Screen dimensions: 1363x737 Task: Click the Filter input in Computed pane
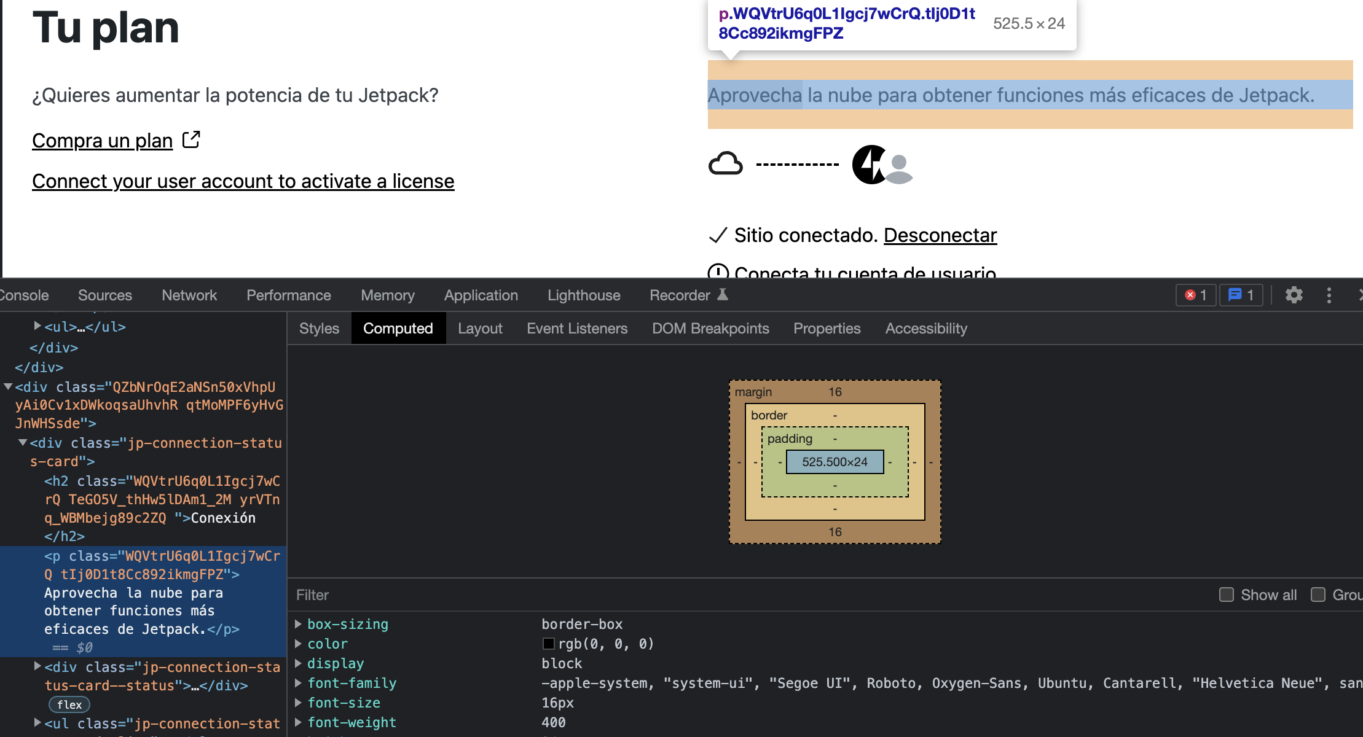750,595
